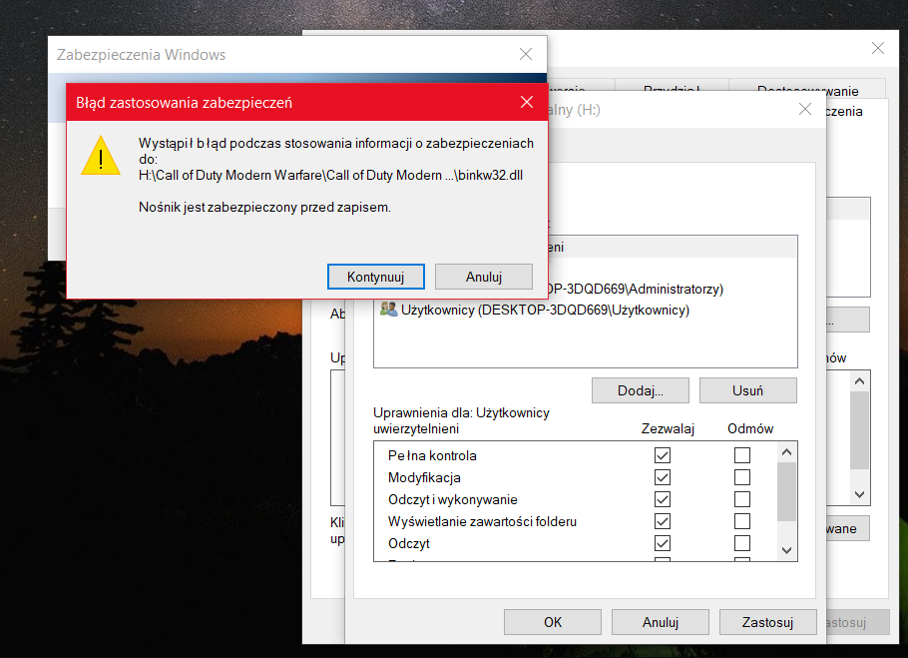Click down arrow of background window scrollbar
908x658 pixels.
pyautogui.click(x=860, y=494)
